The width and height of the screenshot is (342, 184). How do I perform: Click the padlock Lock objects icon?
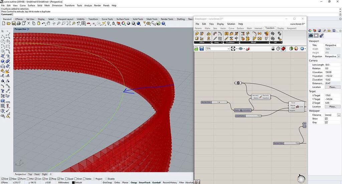114,24
